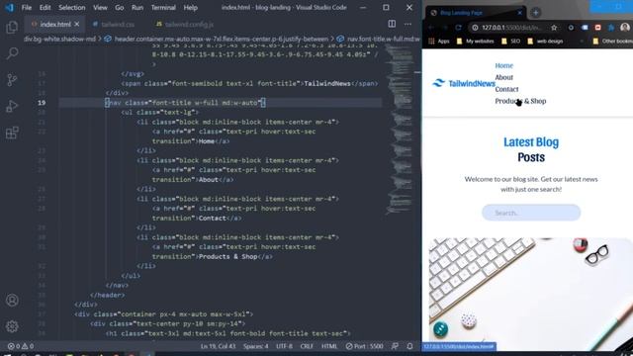Click Port: 5500 Live Server status

point(365,346)
